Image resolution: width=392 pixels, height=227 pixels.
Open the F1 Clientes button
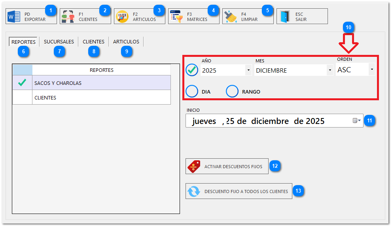click(x=85, y=16)
